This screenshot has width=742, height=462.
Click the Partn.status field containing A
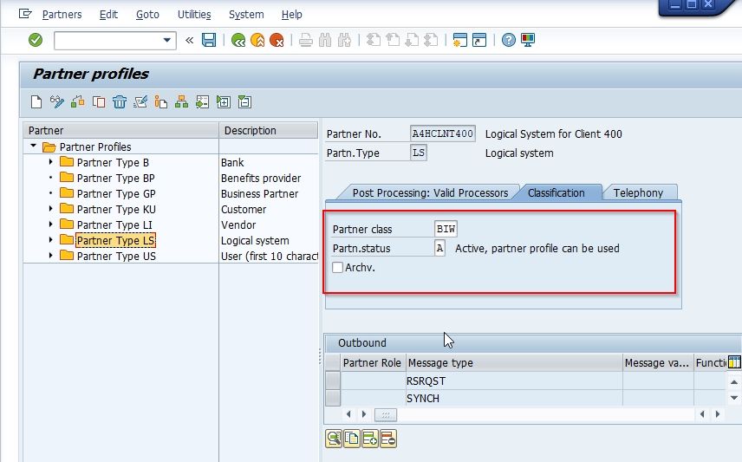439,248
